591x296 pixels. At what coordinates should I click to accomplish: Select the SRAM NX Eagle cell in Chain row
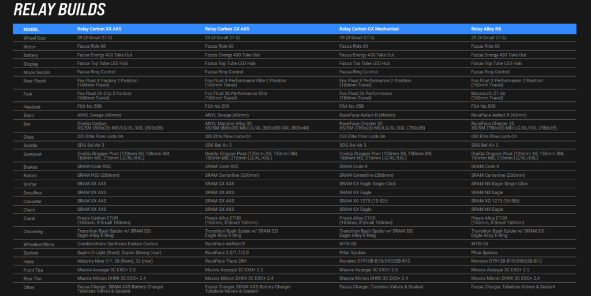pos(487,210)
